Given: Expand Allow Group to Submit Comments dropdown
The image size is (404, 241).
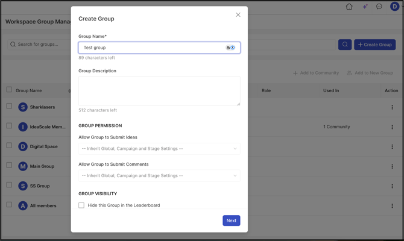Looking at the screenshot, I should [159, 175].
